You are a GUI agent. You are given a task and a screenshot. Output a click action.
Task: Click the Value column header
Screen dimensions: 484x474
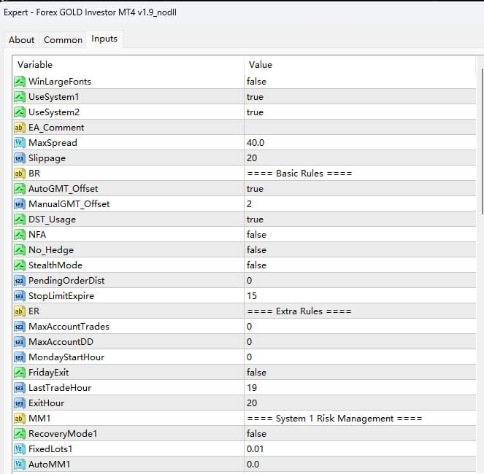(358, 65)
